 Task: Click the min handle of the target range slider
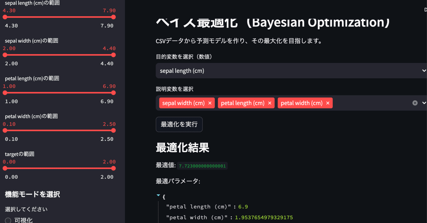(x=4, y=168)
